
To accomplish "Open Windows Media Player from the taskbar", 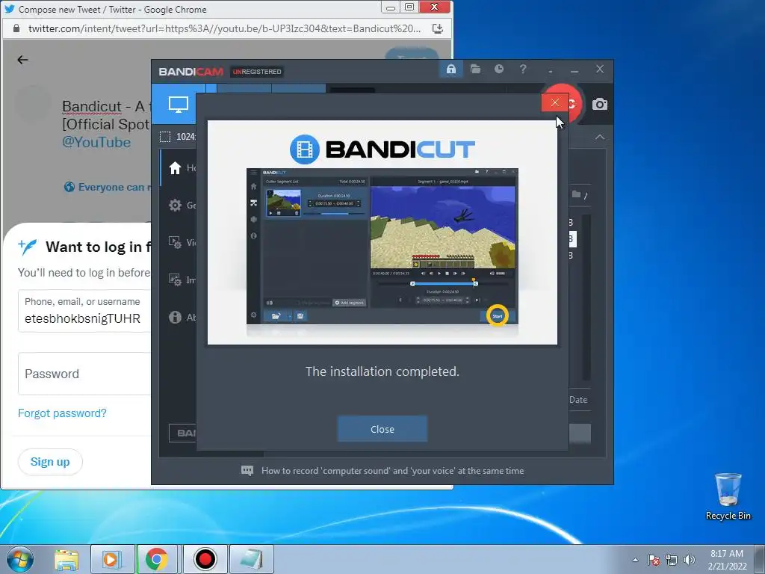I will click(x=112, y=559).
